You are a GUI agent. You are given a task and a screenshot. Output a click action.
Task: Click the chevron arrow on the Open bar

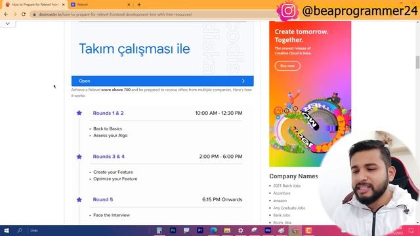coord(243,81)
